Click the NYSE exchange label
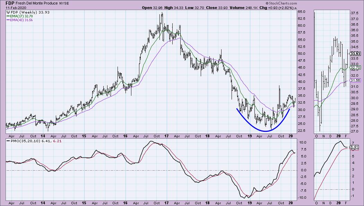The width and height of the screenshot is (364, 206). (x=64, y=3)
